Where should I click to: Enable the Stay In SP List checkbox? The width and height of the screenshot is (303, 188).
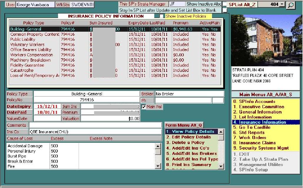pyautogui.click(x=225, y=10)
